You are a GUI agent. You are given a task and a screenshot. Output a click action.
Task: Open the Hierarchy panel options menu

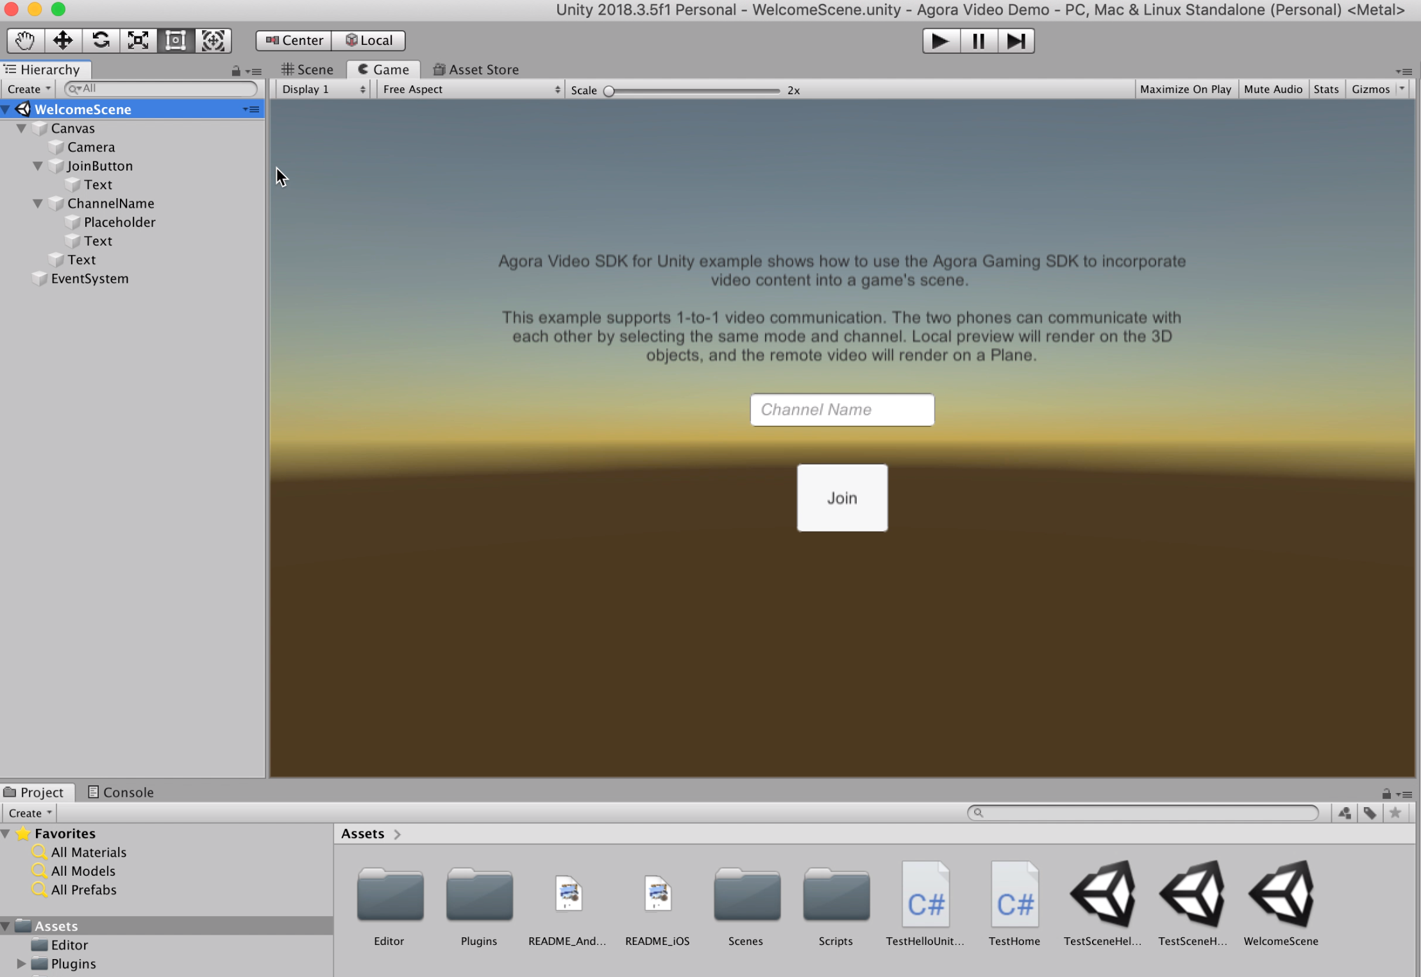click(x=254, y=71)
